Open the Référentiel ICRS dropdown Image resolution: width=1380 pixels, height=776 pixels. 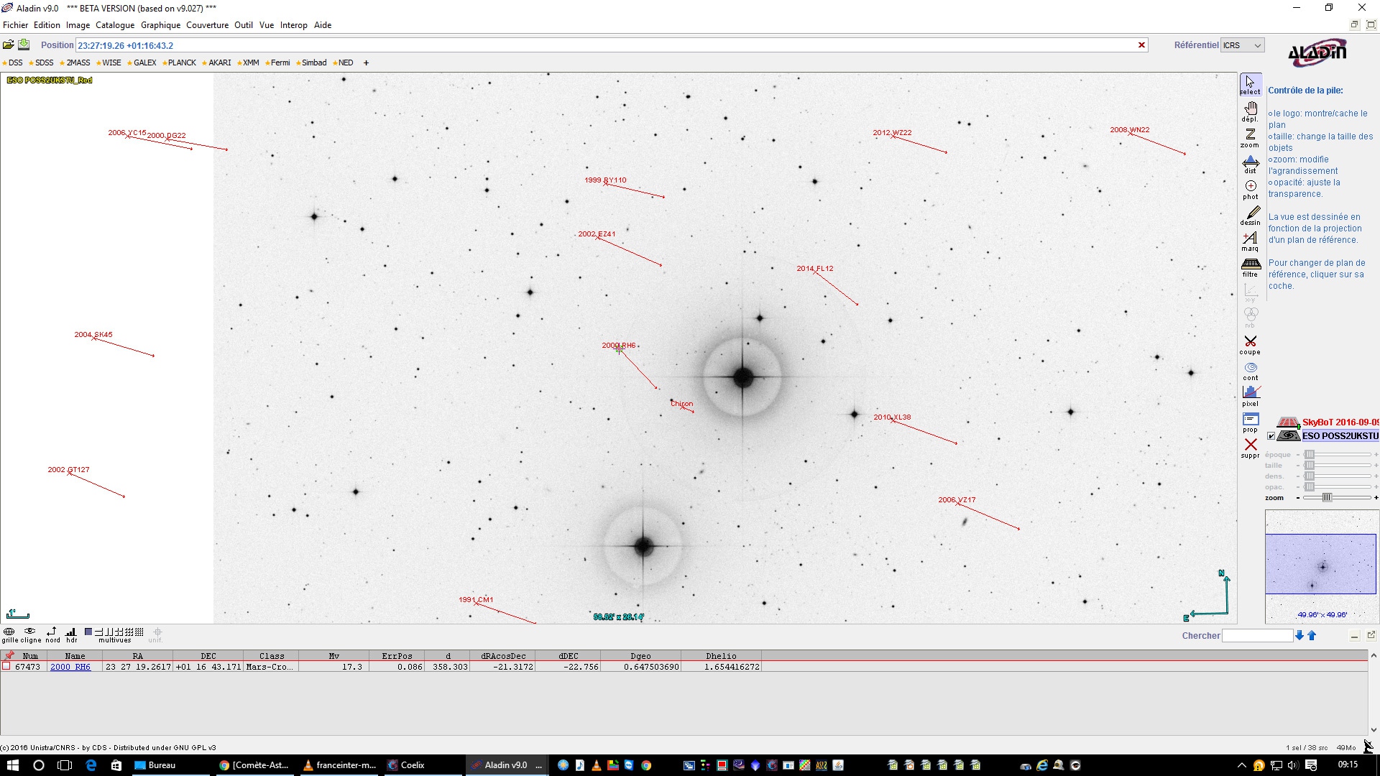(x=1242, y=45)
